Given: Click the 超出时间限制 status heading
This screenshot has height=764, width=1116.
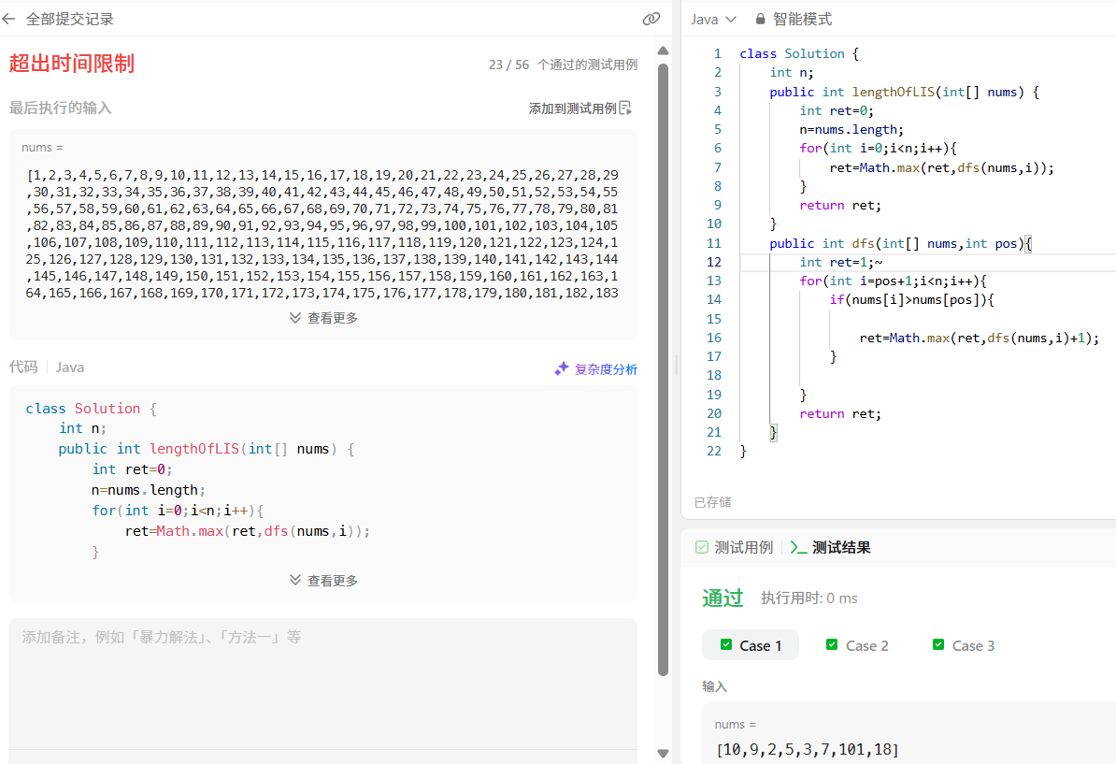Looking at the screenshot, I should point(72,64).
